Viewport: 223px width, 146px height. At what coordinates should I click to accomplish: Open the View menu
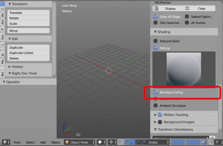tap(17, 142)
